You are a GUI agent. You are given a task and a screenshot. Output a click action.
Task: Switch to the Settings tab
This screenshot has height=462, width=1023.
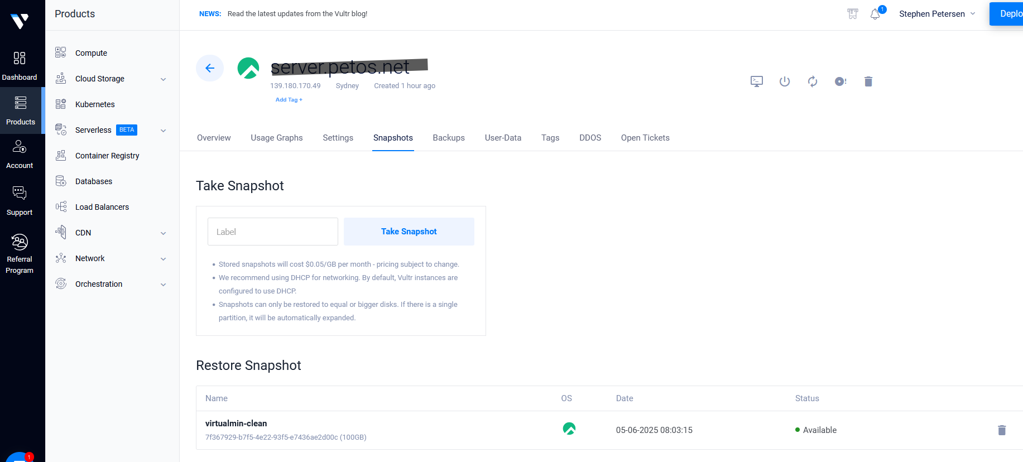338,138
